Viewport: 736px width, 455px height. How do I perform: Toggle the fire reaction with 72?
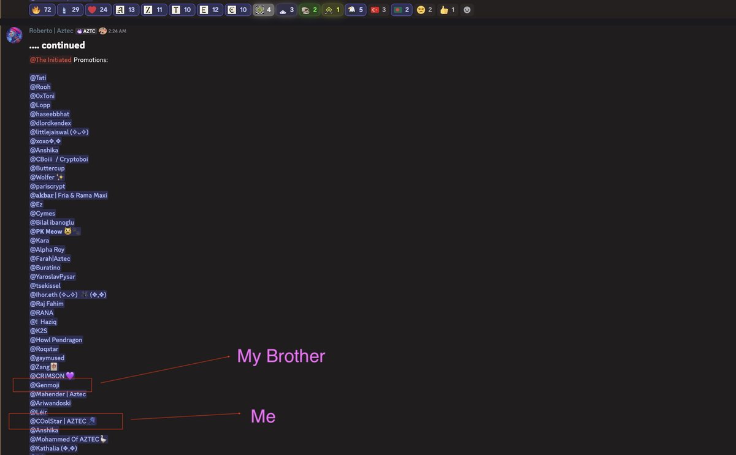(42, 10)
